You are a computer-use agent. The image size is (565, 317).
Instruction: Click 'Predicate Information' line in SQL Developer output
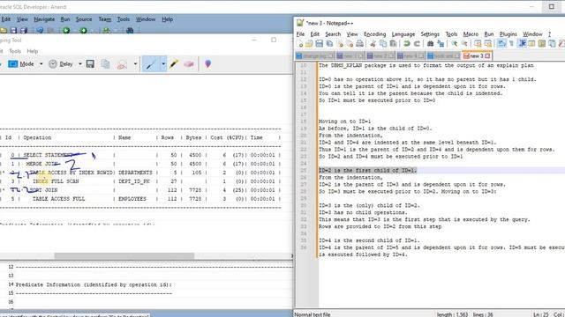[94, 284]
